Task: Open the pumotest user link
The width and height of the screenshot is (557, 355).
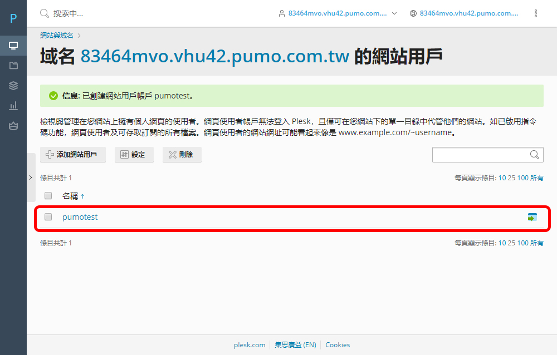Action: pyautogui.click(x=80, y=217)
